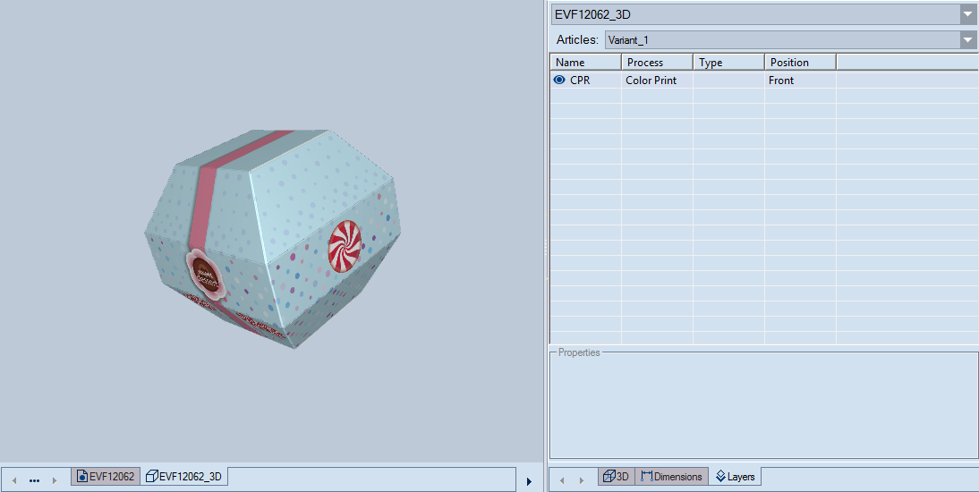979x492 pixels.
Task: Switch to the EVF12062 drawing tab
Action: [106, 477]
